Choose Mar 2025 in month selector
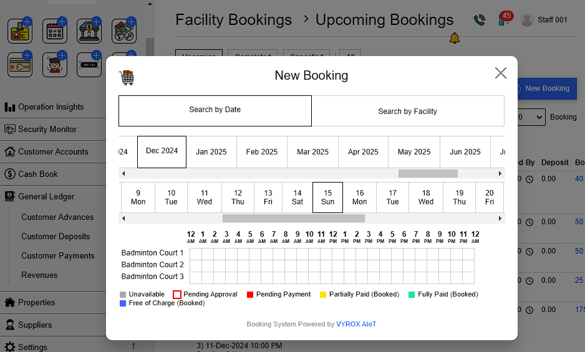The image size is (585, 352). tap(312, 152)
